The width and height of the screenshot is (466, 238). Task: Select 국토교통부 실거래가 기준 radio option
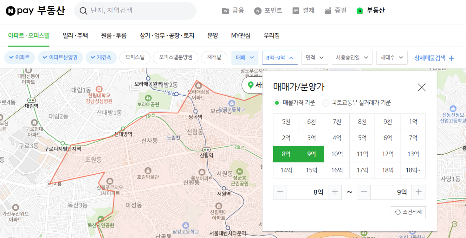click(326, 103)
